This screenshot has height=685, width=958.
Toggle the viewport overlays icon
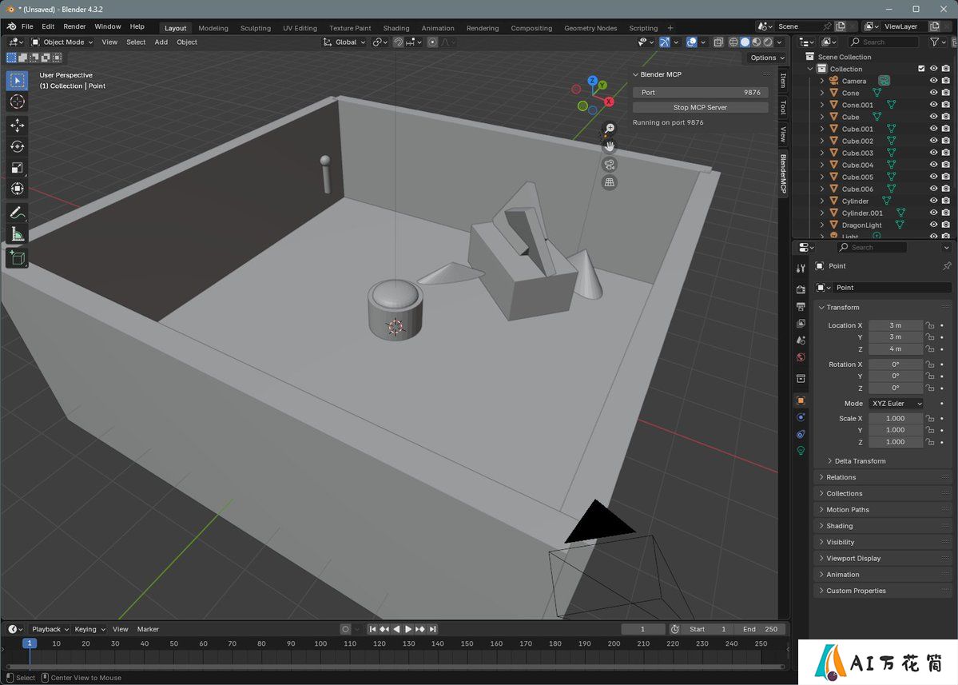pyautogui.click(x=692, y=42)
